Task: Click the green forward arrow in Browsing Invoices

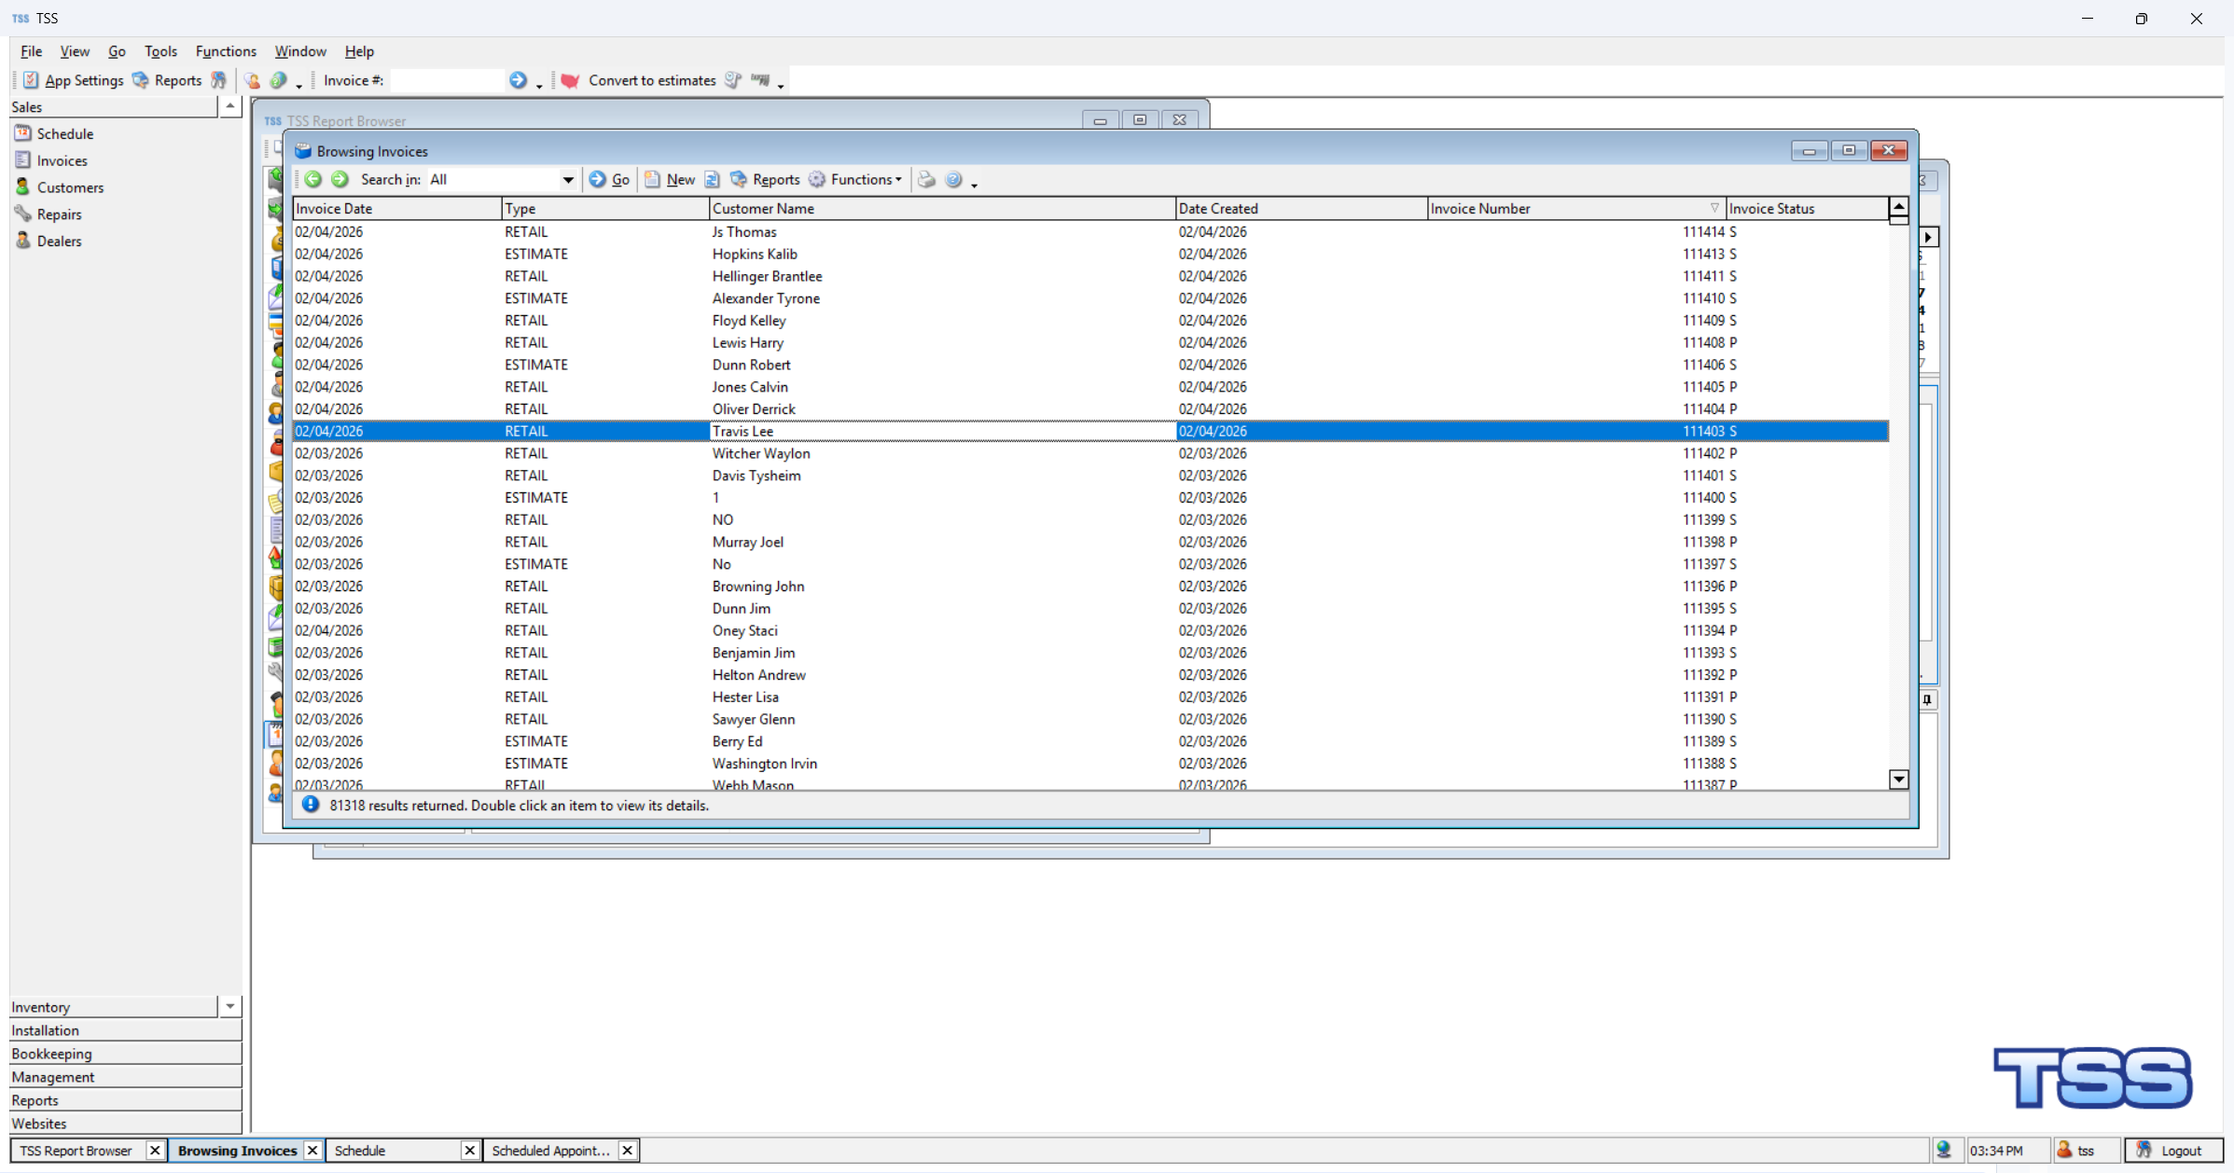Action: pos(340,179)
